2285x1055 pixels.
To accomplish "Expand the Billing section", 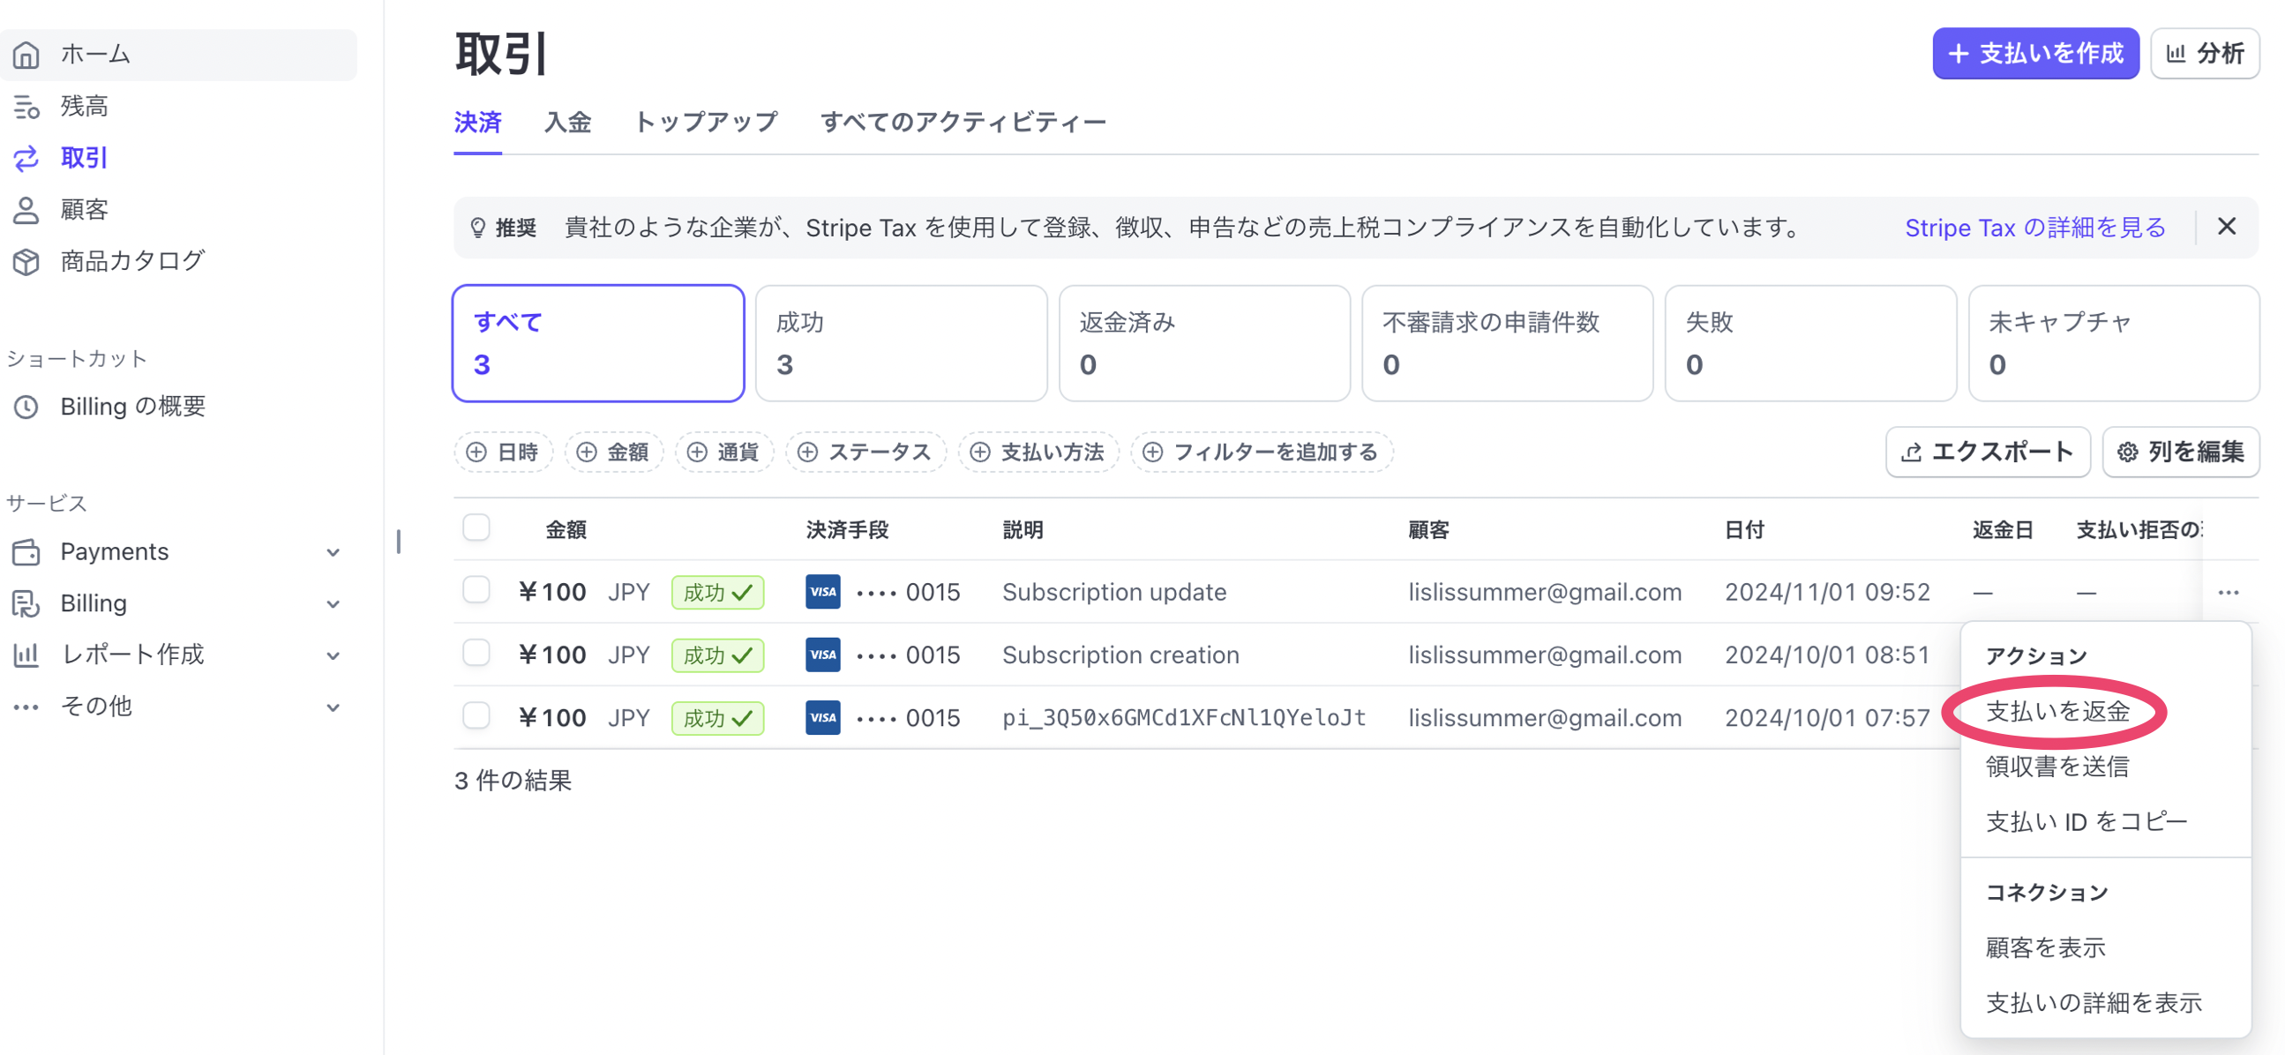I will pyautogui.click(x=333, y=602).
